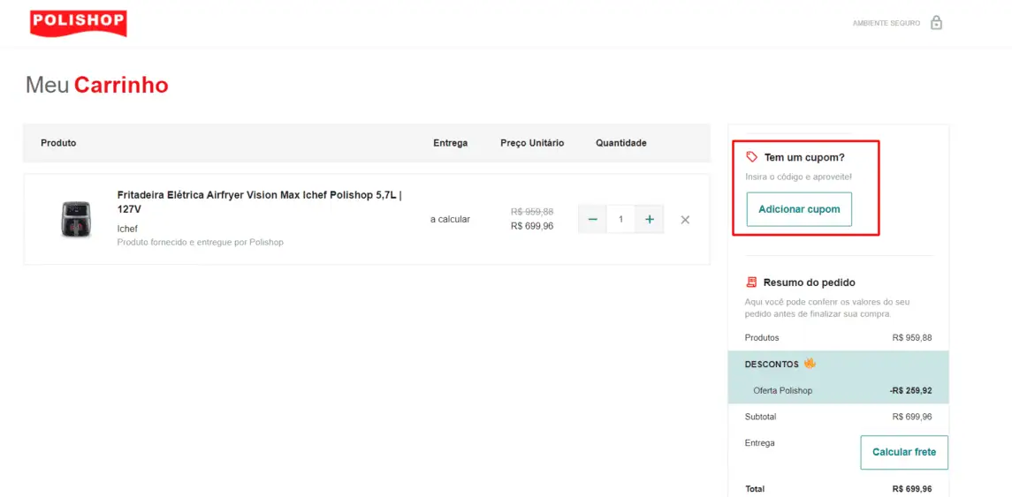Click the order summary receipt icon
Screen dimensions: 1012x497
pos(751,282)
